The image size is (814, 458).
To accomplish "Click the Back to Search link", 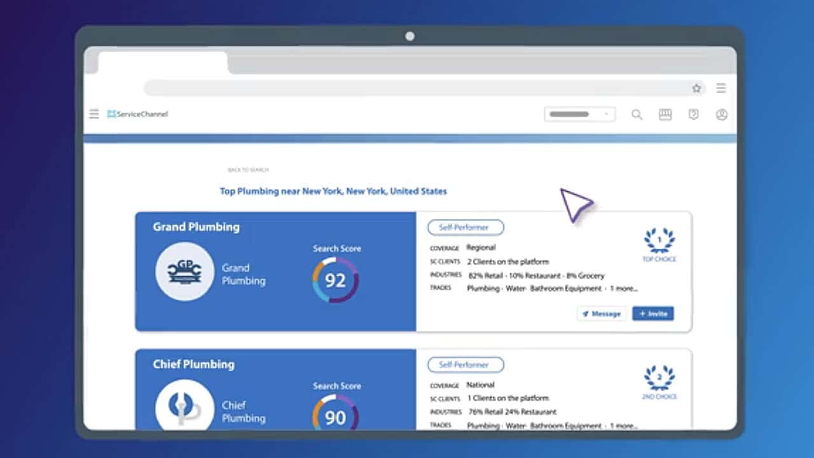I will [x=248, y=170].
